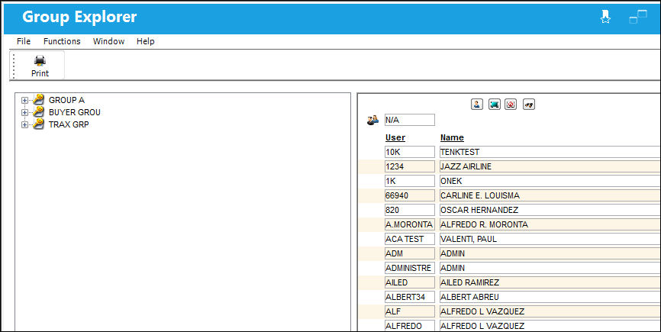Viewport: 661px width, 332px height.
Task: Expand the TRAX GRP tree node
Action: pyautogui.click(x=24, y=124)
